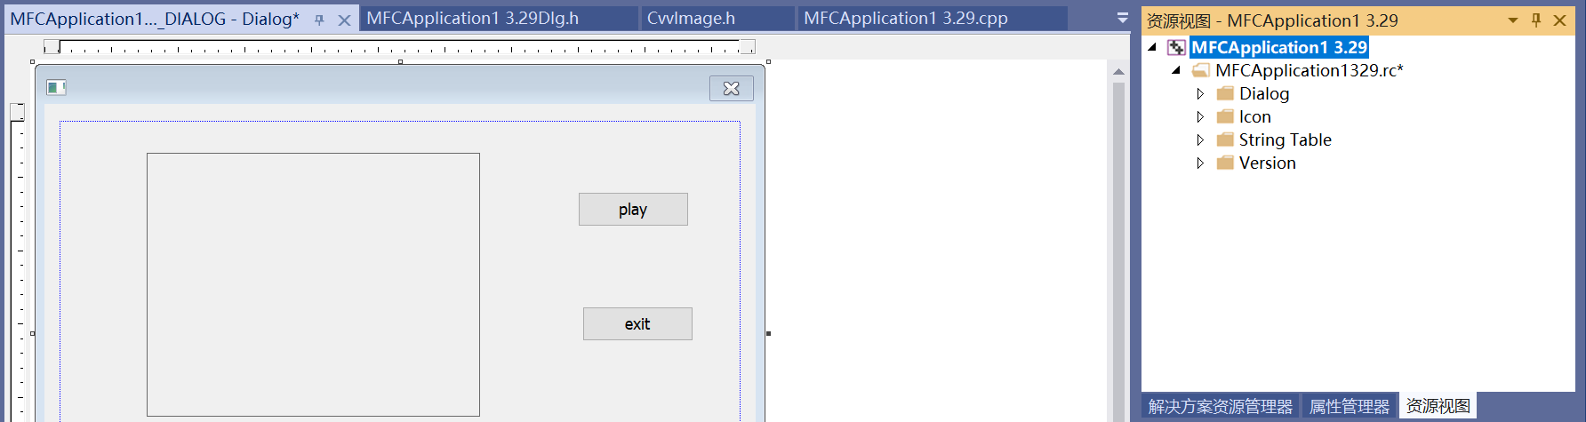Click the exit button in the dialog
The width and height of the screenshot is (1586, 422).
637,324
